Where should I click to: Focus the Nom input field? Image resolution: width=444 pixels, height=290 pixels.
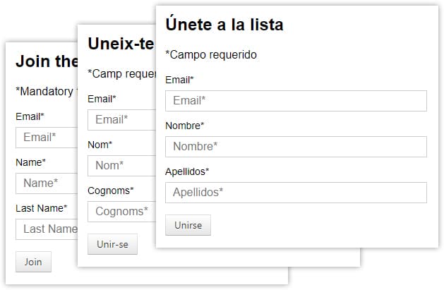[x=121, y=166]
